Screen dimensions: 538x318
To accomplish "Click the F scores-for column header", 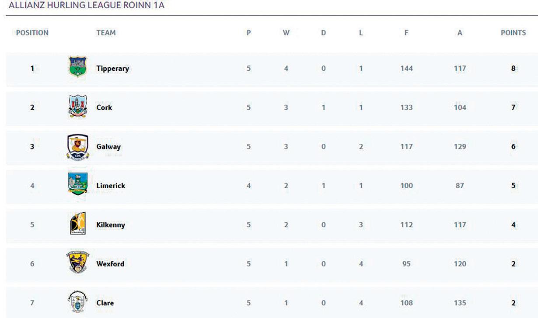I will (406, 33).
